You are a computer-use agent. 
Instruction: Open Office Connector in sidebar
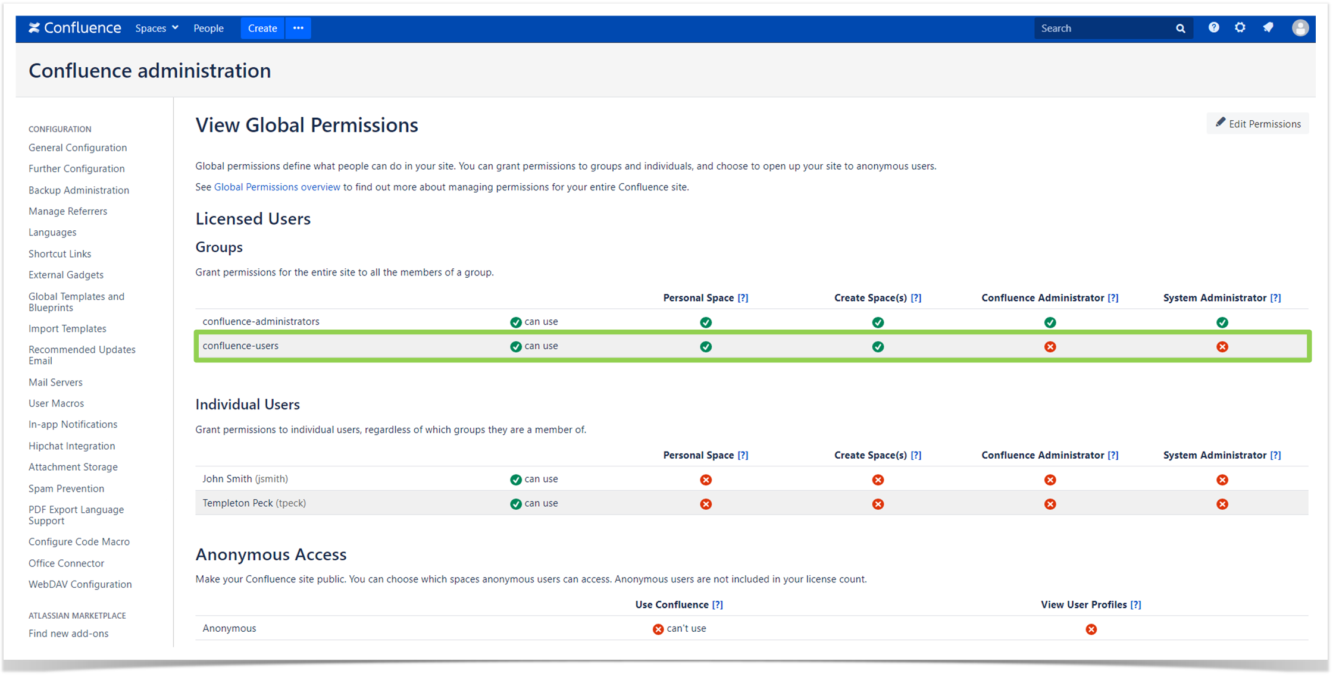pyautogui.click(x=66, y=563)
